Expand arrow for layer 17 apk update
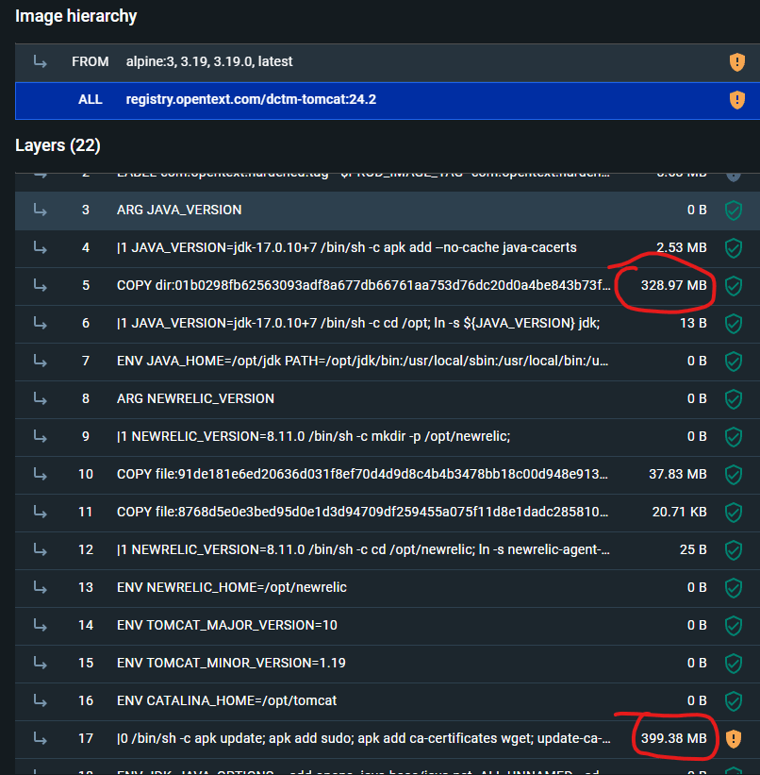Viewport: 760px width, 775px height. [x=41, y=738]
